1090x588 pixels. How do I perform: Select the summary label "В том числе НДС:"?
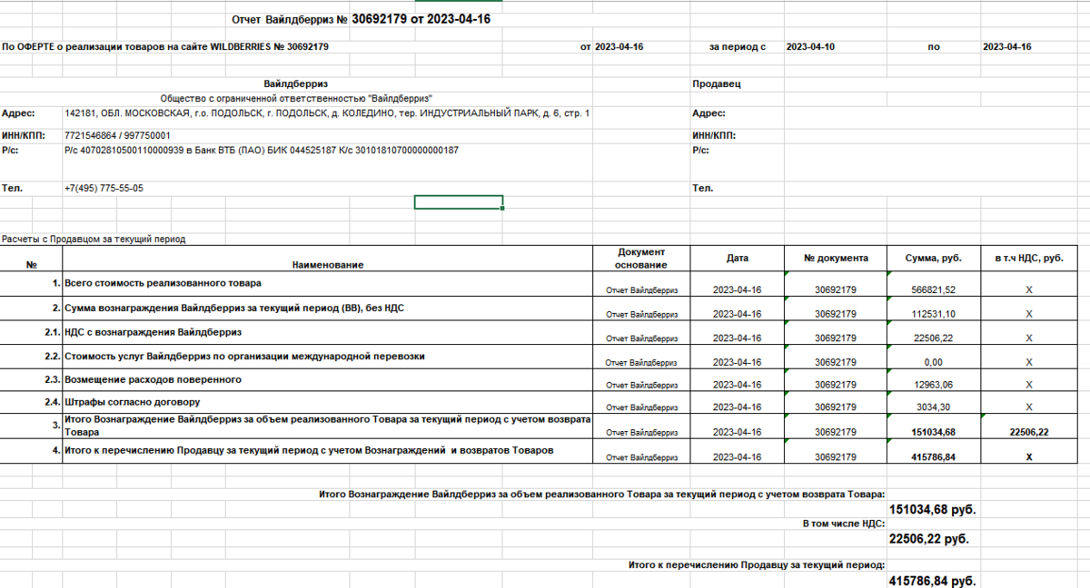point(844,524)
